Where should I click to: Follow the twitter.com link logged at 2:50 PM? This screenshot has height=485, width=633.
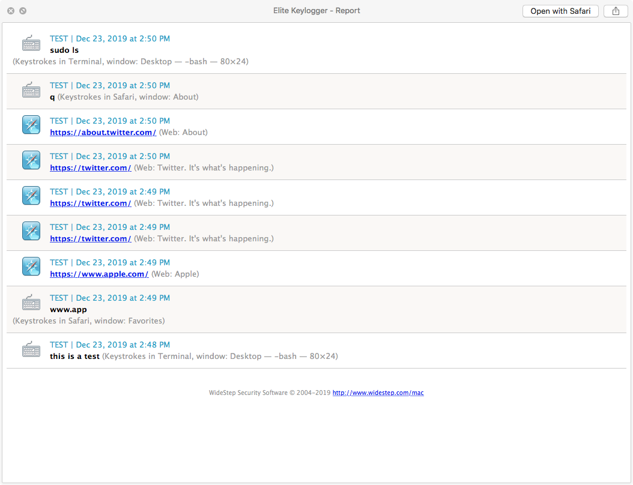point(90,167)
